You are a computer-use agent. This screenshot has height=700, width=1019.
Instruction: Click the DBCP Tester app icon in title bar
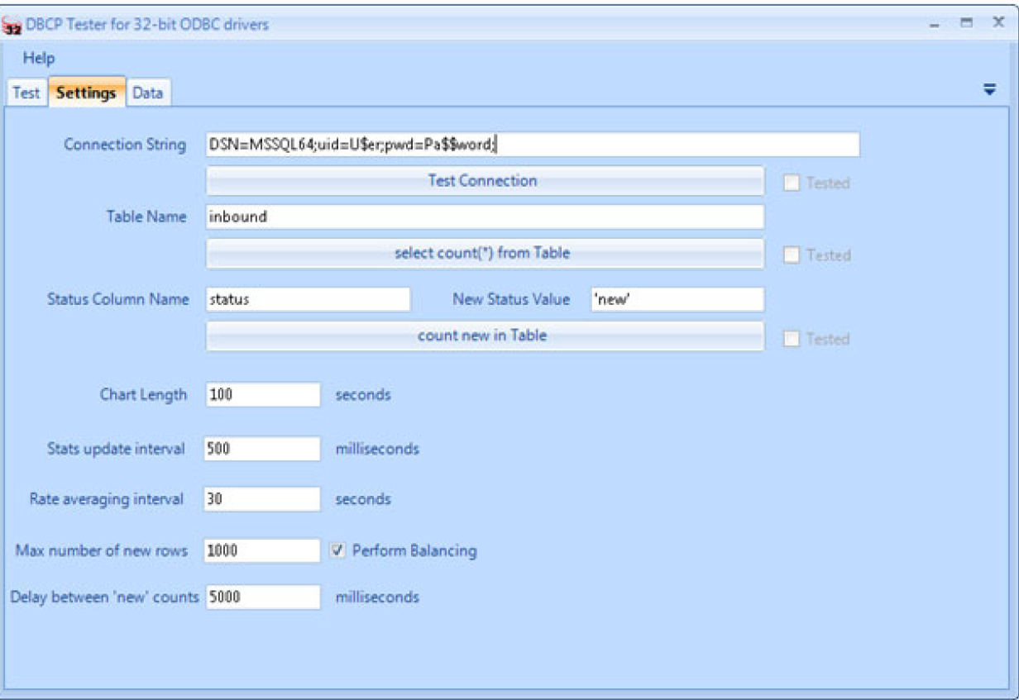(x=12, y=26)
